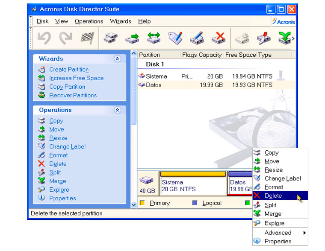Click the blue Logical legend swatch
325x251 pixels.
195,203
